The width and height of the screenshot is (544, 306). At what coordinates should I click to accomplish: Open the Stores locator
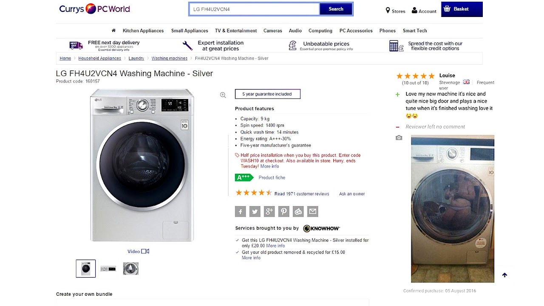click(x=395, y=11)
